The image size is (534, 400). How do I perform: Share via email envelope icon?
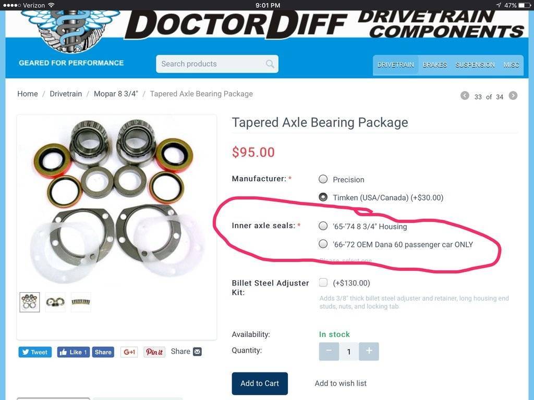point(197,352)
